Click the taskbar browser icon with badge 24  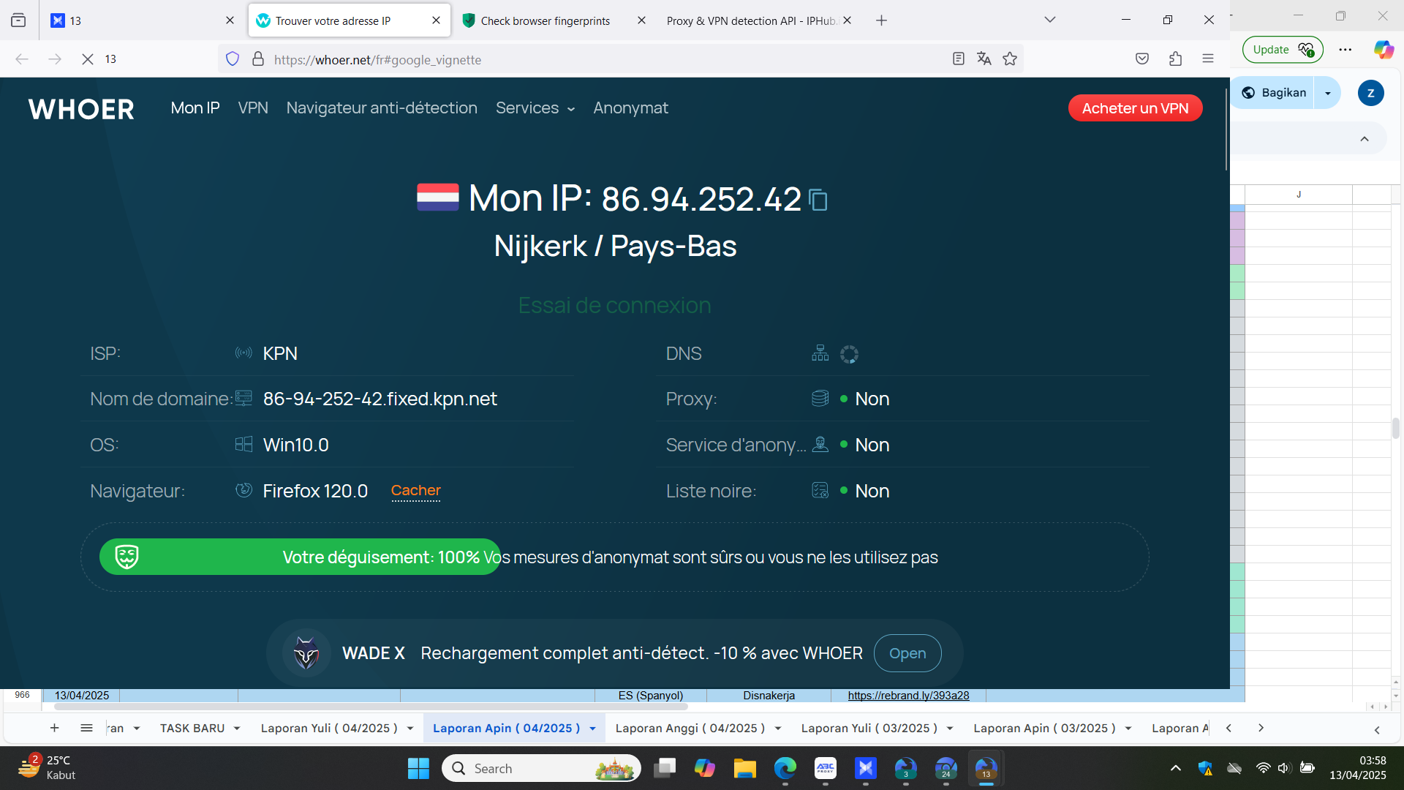[946, 769]
